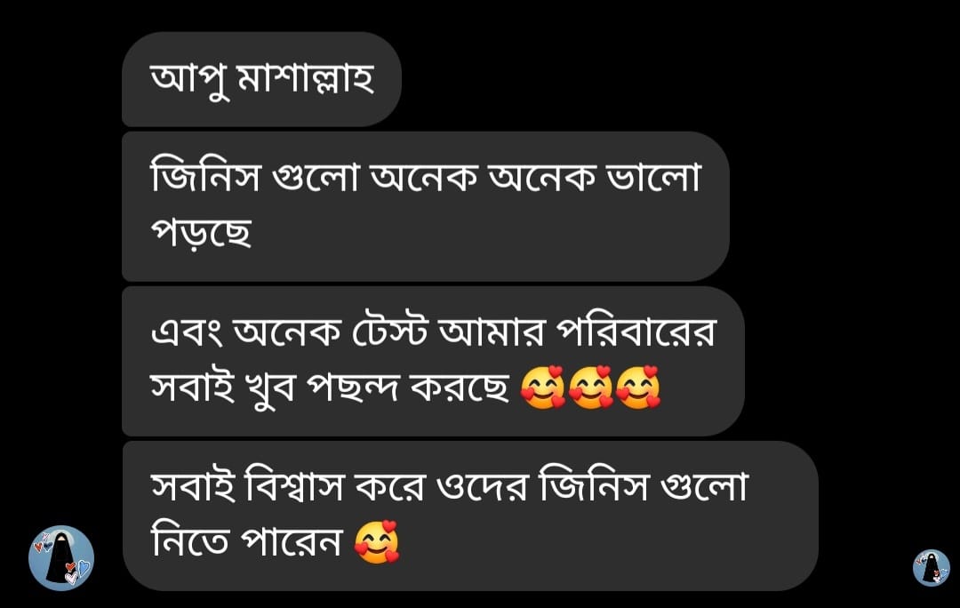Click the middle of the three heart-face emojis
This screenshot has width=960, height=608.
click(591, 387)
